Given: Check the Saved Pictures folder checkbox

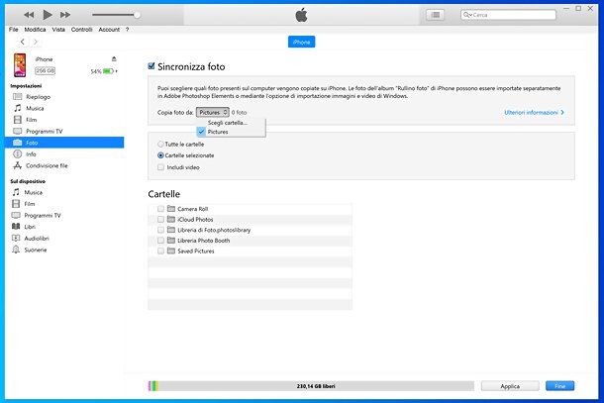Looking at the screenshot, I should [x=160, y=251].
